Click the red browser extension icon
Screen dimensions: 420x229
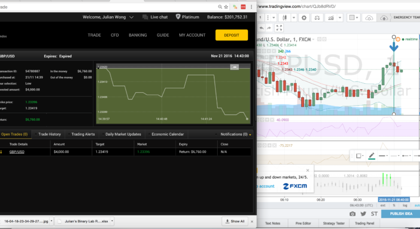(x=243, y=7)
